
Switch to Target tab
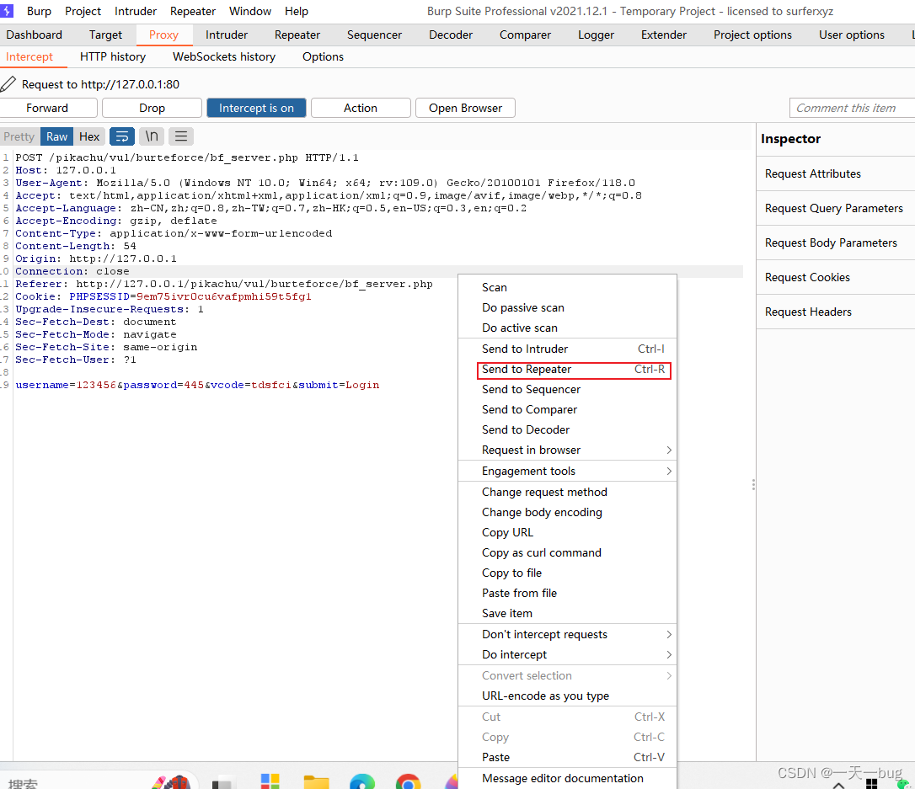[105, 35]
